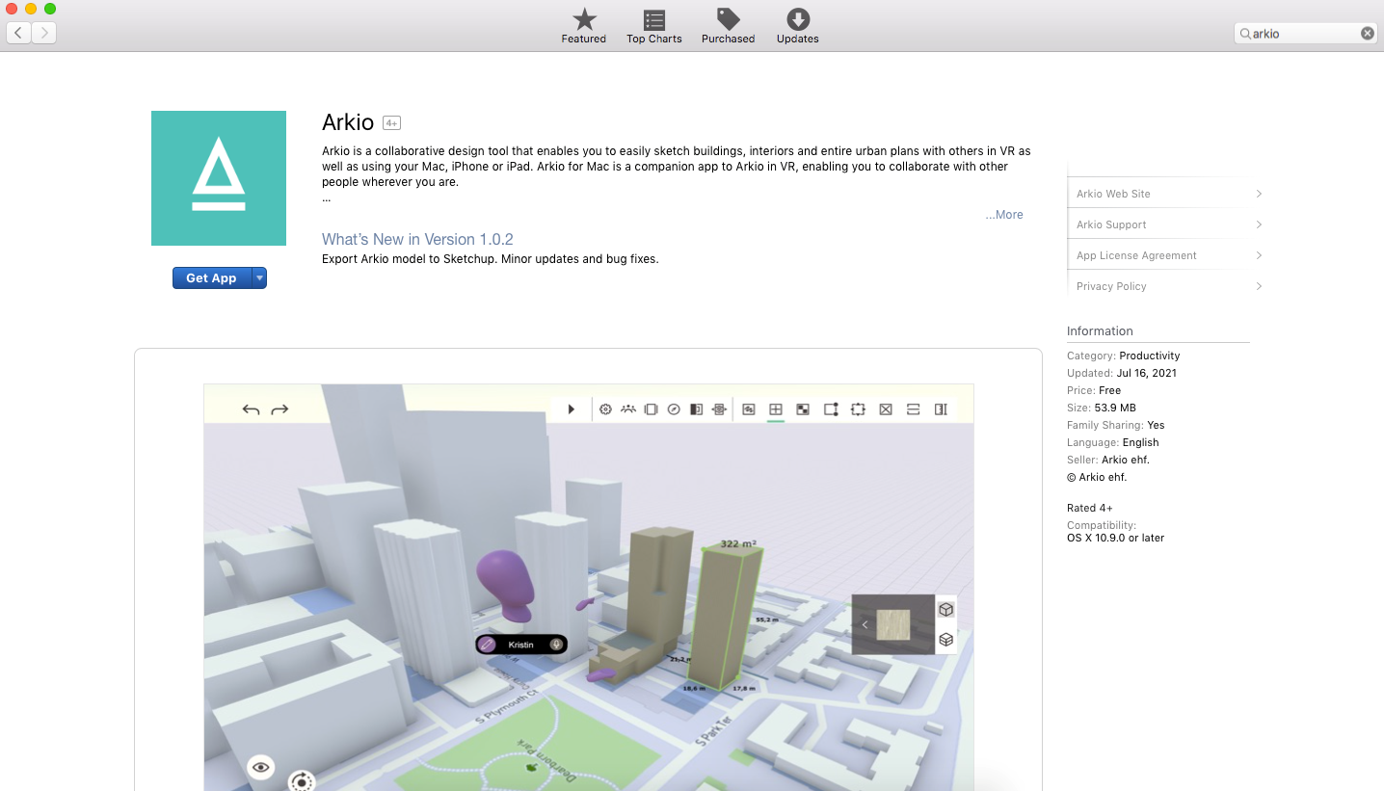Click the Updated: Jul 16, 2021 line
Screen dimensions: 1384x791
point(1121,373)
